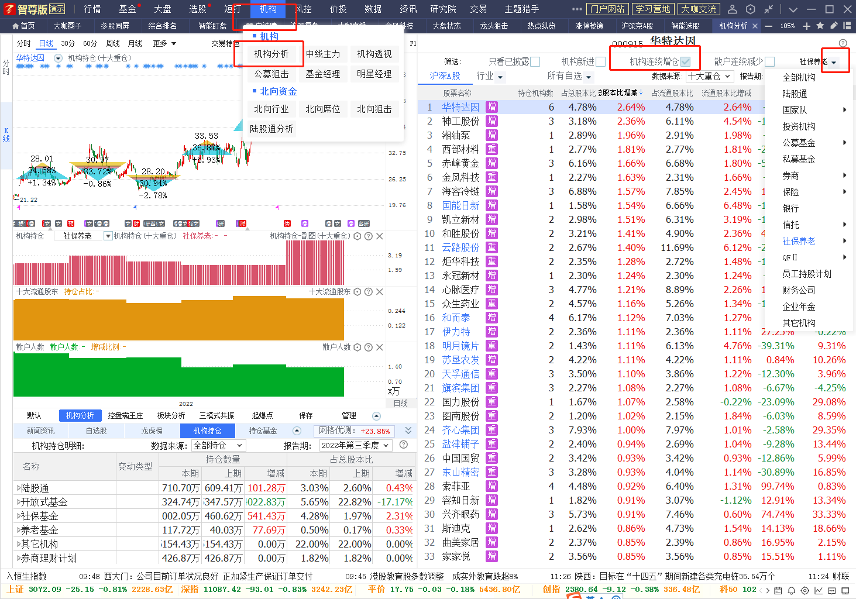
Task: Open stock link 国能日新 in list
Action: [460, 205]
